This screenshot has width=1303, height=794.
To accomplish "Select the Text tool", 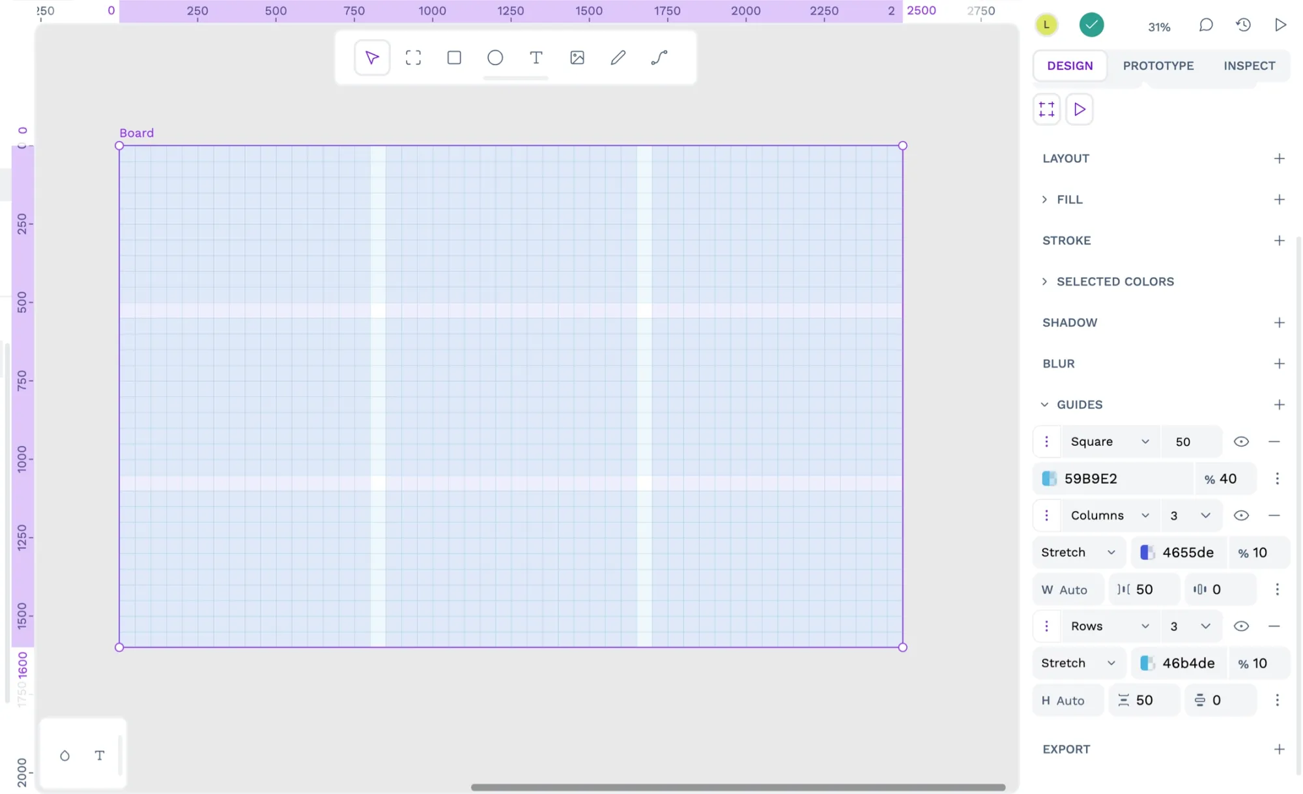I will [535, 58].
